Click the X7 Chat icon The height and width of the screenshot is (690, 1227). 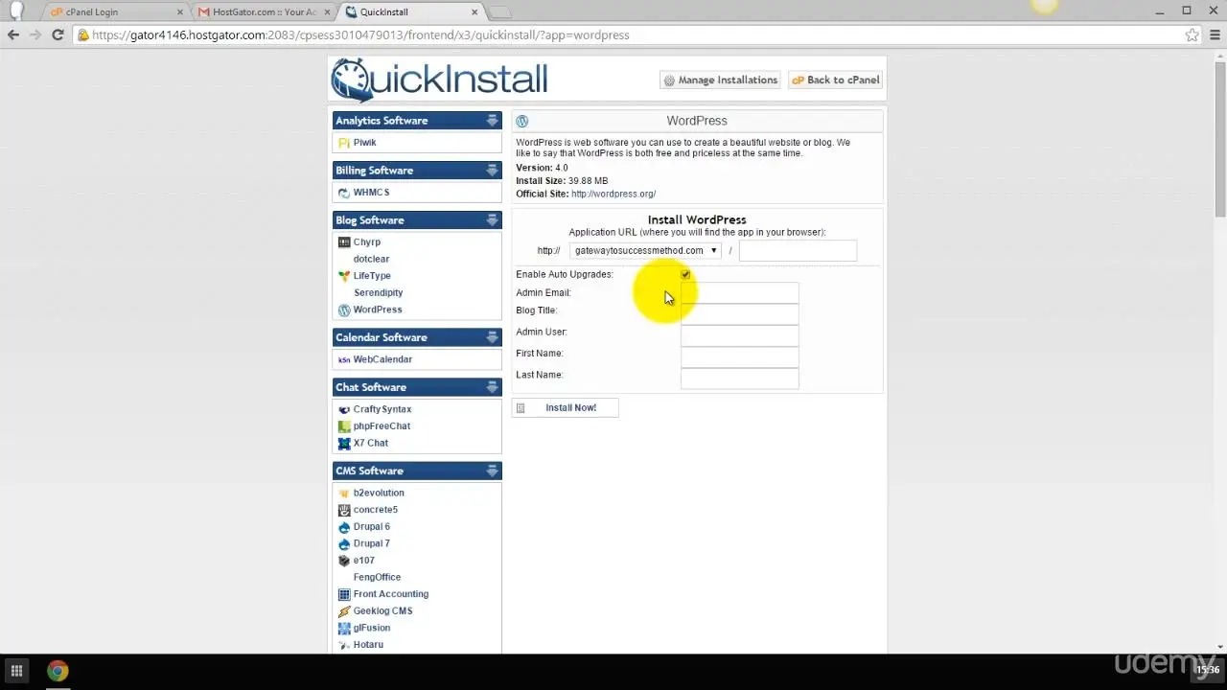[344, 444]
